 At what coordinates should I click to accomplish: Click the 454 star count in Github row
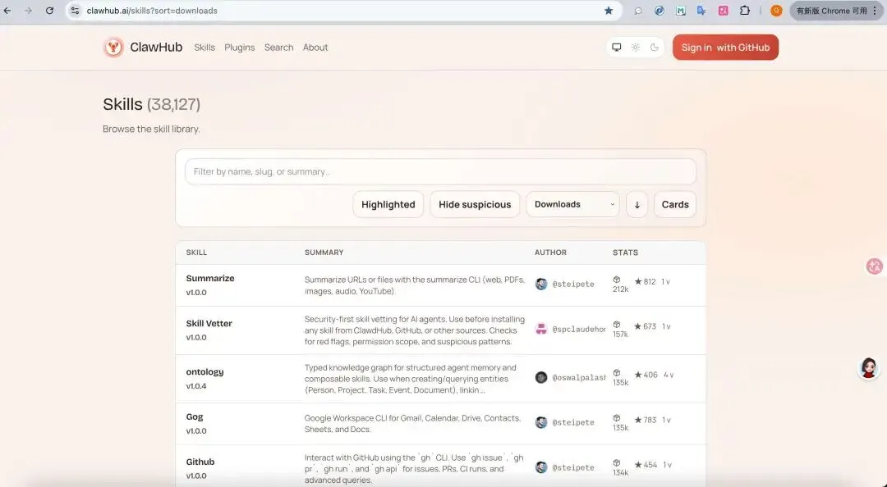pyautogui.click(x=650, y=464)
